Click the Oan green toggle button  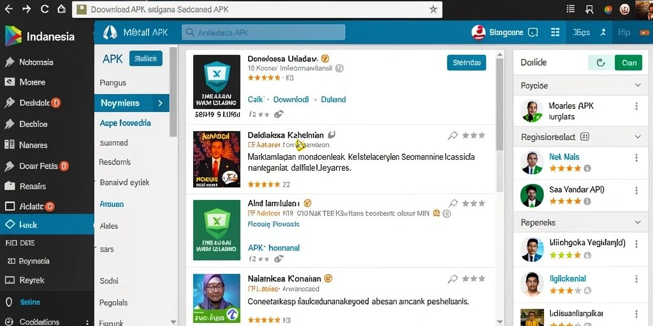coord(628,62)
